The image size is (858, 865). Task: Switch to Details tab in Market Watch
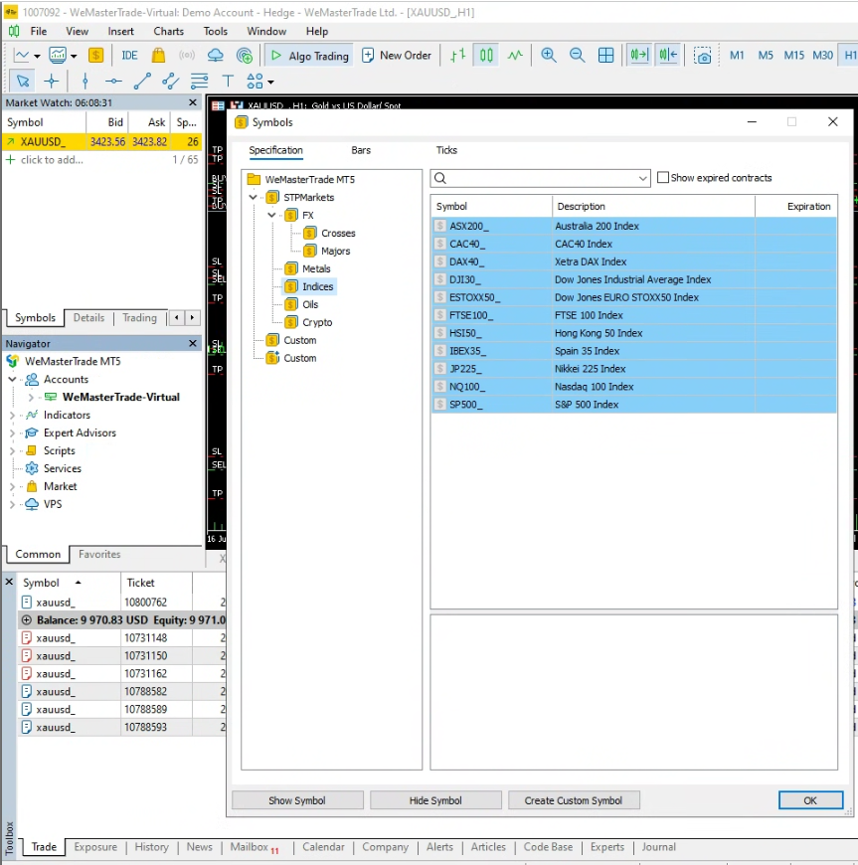(x=88, y=318)
